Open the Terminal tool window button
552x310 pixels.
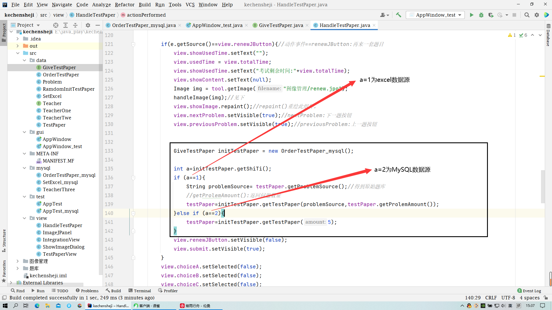coord(140,291)
